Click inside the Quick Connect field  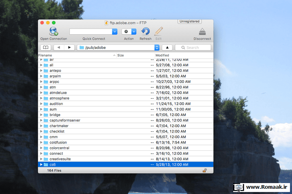click(91, 32)
